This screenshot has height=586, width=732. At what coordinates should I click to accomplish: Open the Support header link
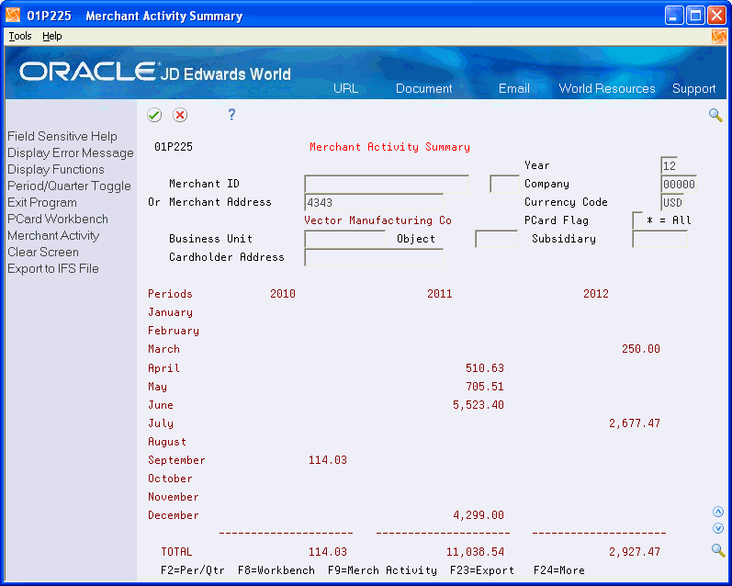(693, 88)
